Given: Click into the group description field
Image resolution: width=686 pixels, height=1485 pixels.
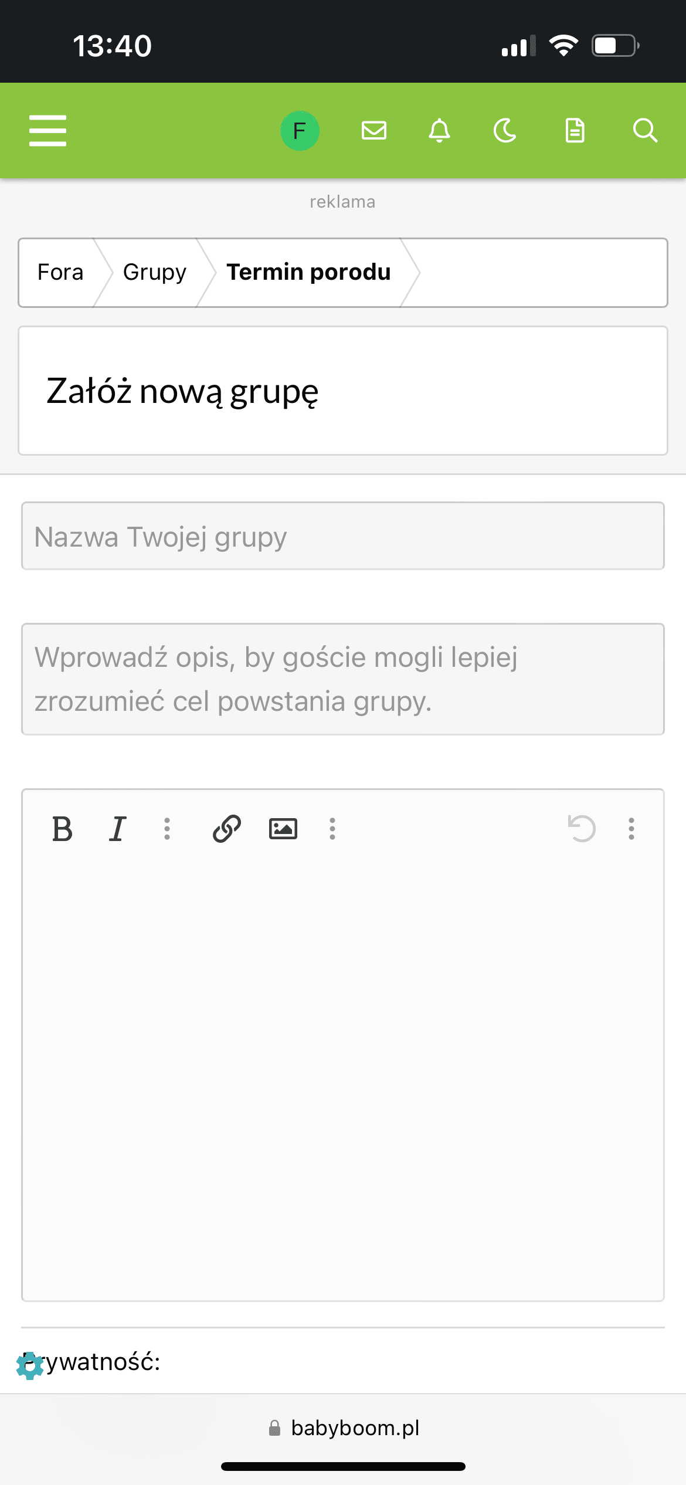Looking at the screenshot, I should pyautogui.click(x=343, y=679).
